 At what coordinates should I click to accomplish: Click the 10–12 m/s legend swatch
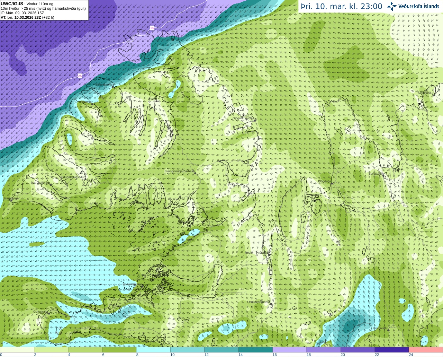pyautogui.click(x=188, y=350)
